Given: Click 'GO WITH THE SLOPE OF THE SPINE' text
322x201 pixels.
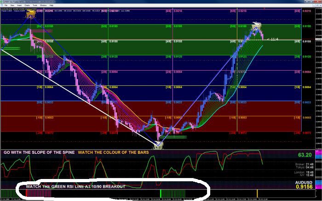Looking at the screenshot, I should 39,152.
